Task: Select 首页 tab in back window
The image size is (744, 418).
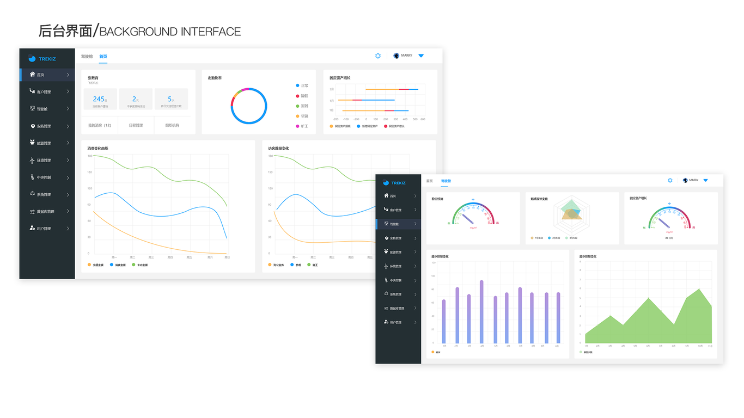Action: tap(103, 56)
